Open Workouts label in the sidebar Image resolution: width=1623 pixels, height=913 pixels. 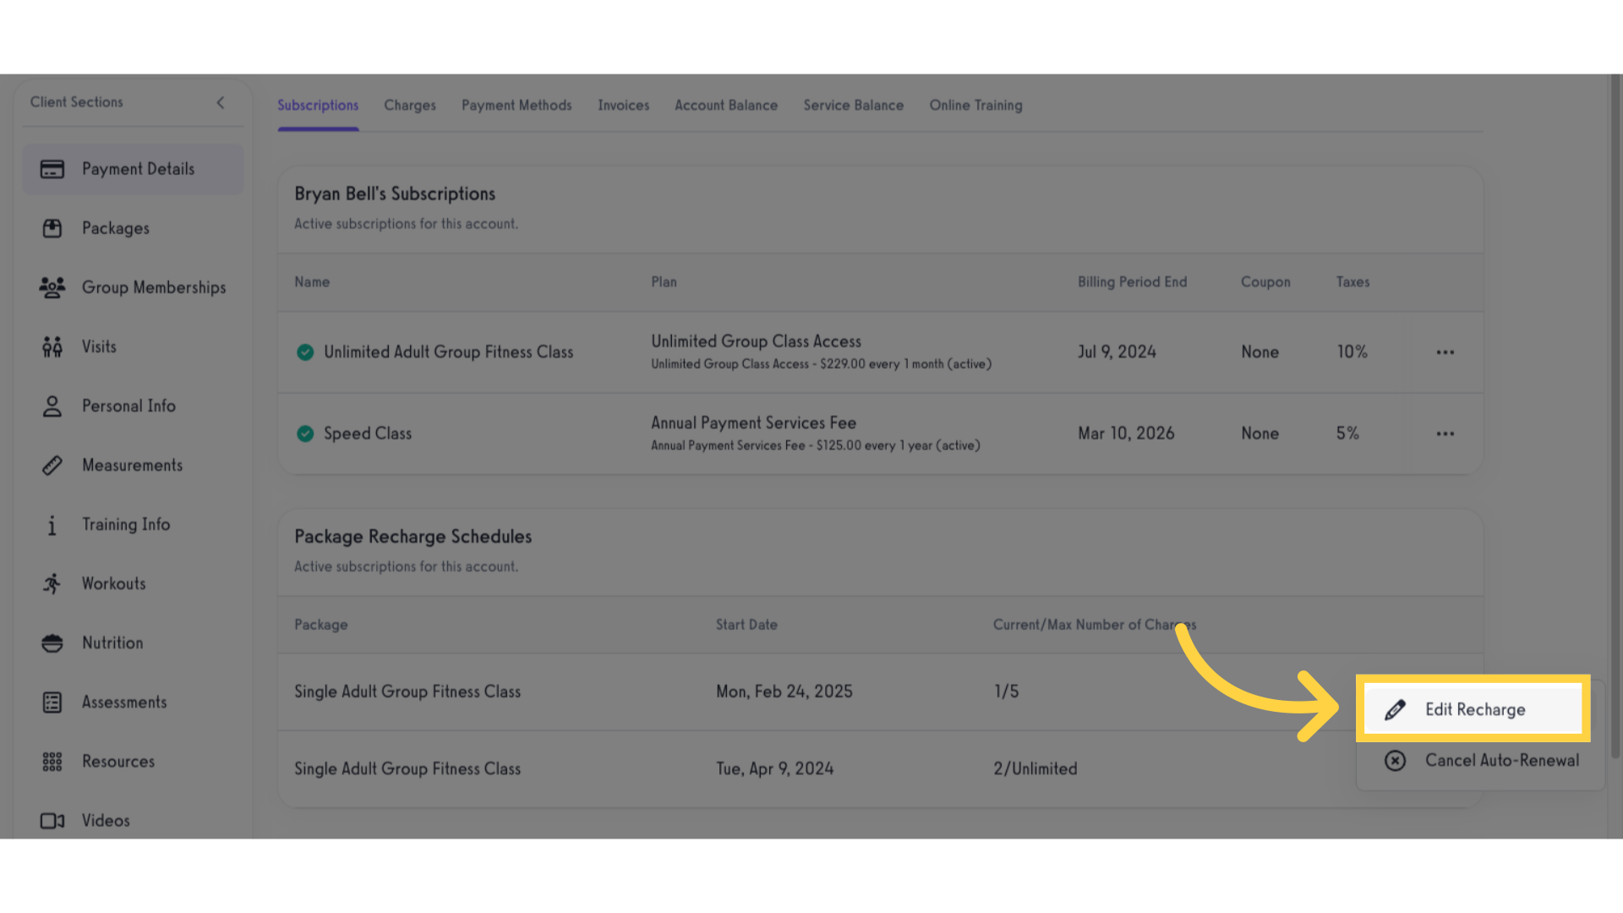[113, 583]
